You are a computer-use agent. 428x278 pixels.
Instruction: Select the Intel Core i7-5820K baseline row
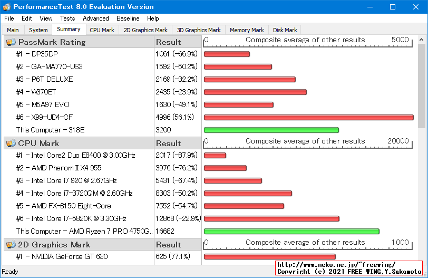79,218
